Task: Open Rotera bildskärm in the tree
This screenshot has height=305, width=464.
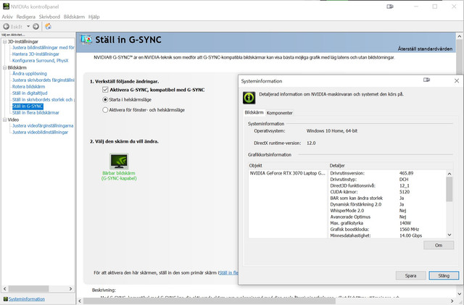Action: [29, 87]
